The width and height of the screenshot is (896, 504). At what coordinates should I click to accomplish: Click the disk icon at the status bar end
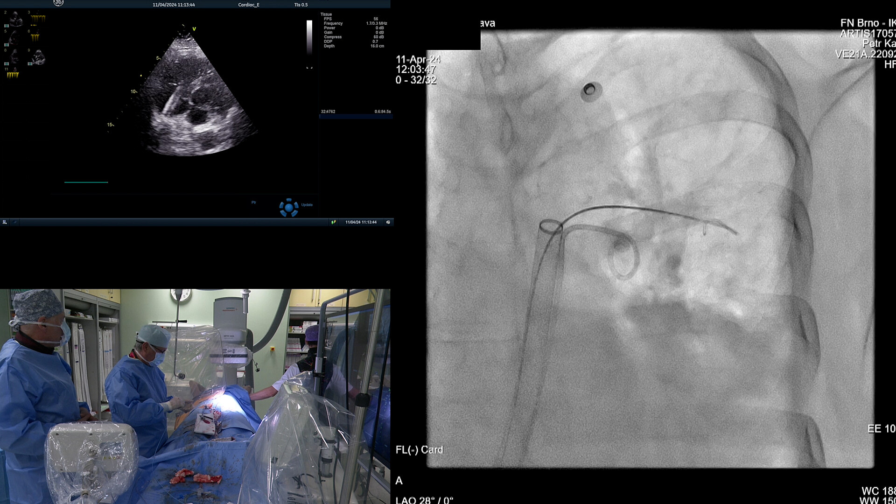pos(388,222)
